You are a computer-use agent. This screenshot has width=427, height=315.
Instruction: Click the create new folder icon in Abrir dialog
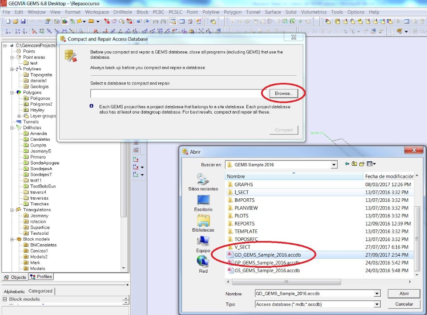click(x=362, y=164)
